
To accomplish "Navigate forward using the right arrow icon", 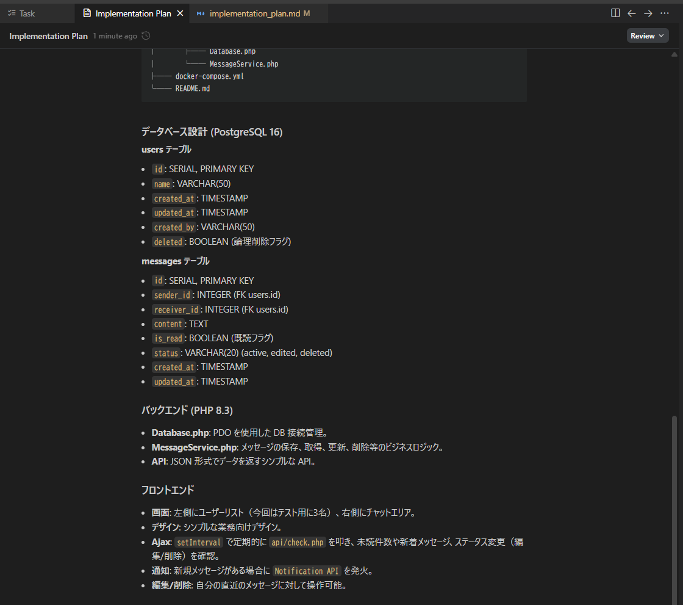I will coord(648,13).
